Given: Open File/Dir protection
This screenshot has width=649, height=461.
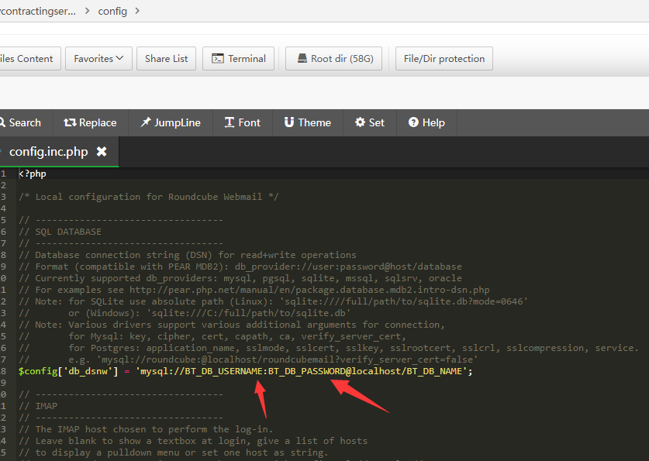Looking at the screenshot, I should (444, 59).
